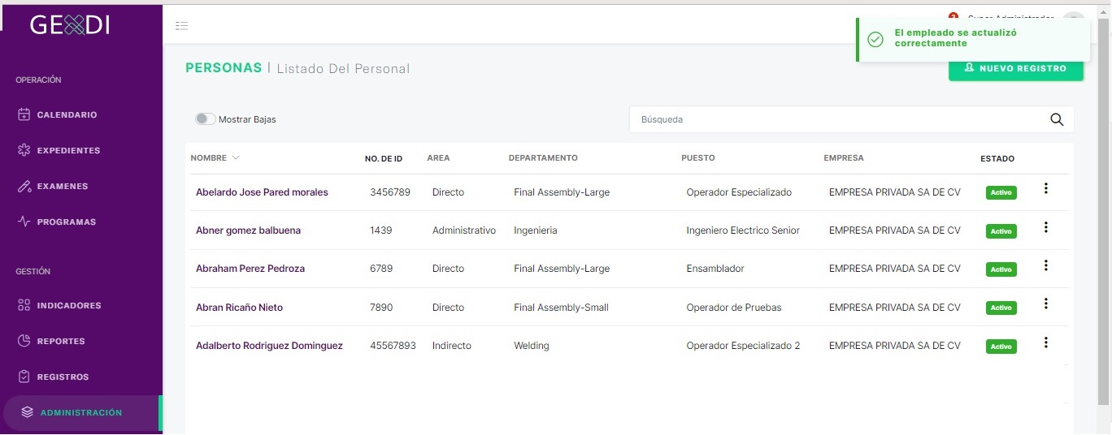Click 'Operador de Pruebas' position cell
The height and width of the screenshot is (435, 1112).
734,308
